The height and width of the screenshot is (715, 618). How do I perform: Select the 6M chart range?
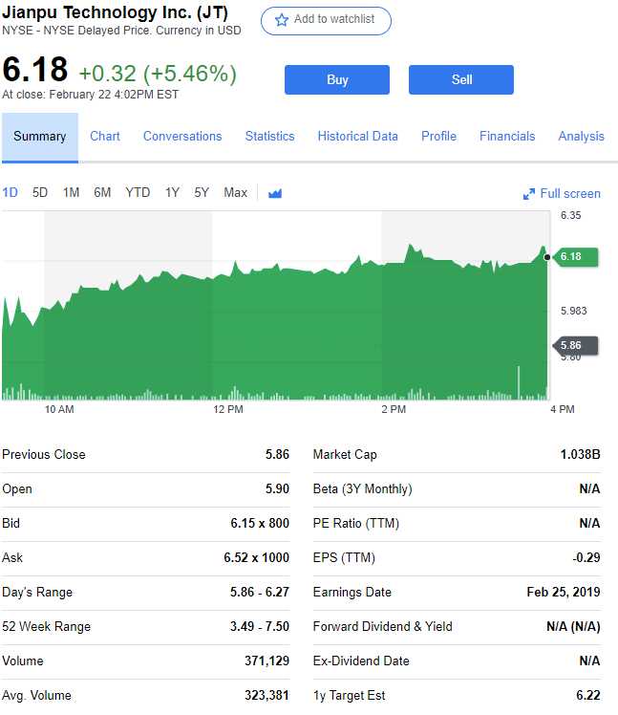tap(102, 192)
